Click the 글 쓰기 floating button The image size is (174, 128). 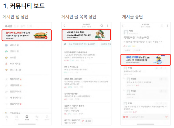(86, 121)
